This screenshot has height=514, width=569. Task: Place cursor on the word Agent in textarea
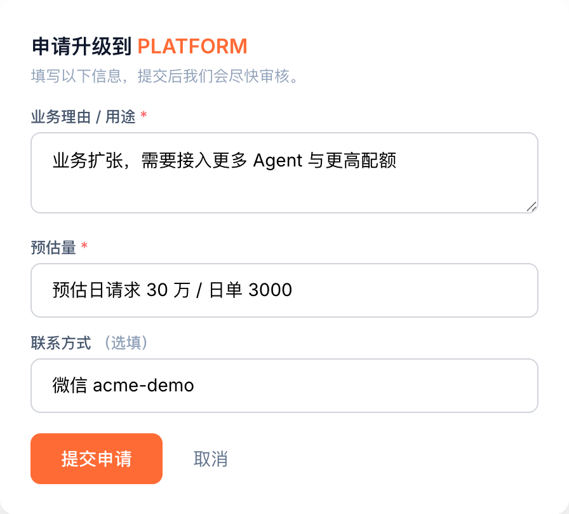[278, 161]
